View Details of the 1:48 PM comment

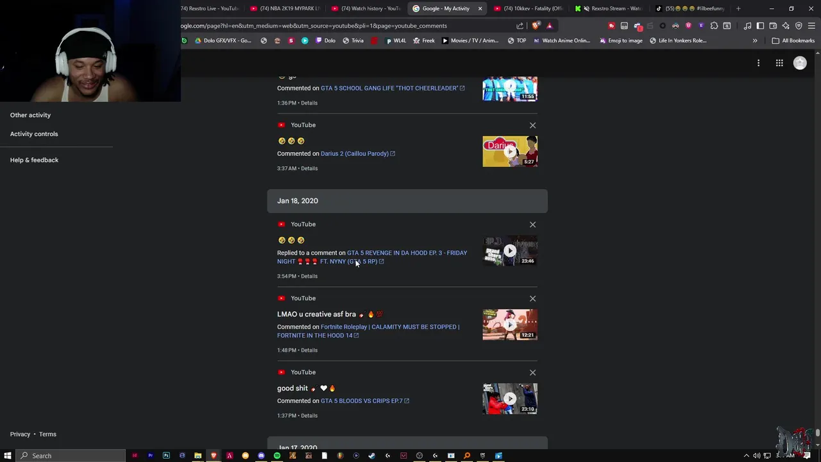pos(309,350)
